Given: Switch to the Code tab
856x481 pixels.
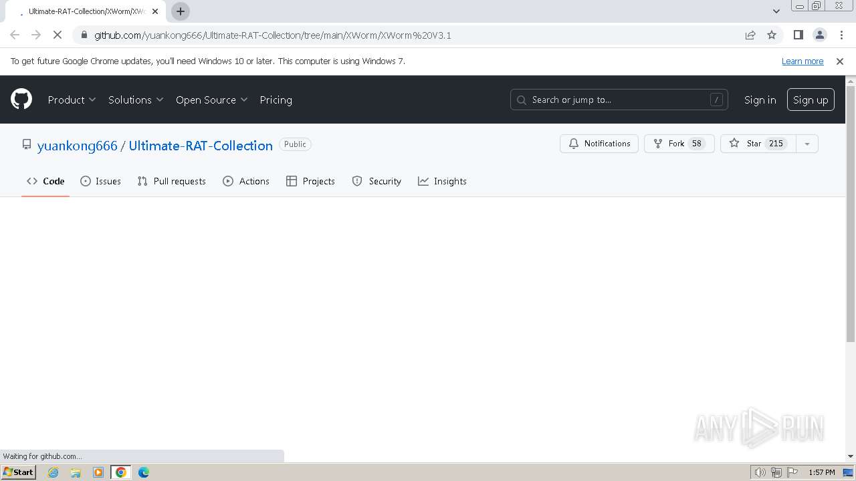Looking at the screenshot, I should click(45, 181).
